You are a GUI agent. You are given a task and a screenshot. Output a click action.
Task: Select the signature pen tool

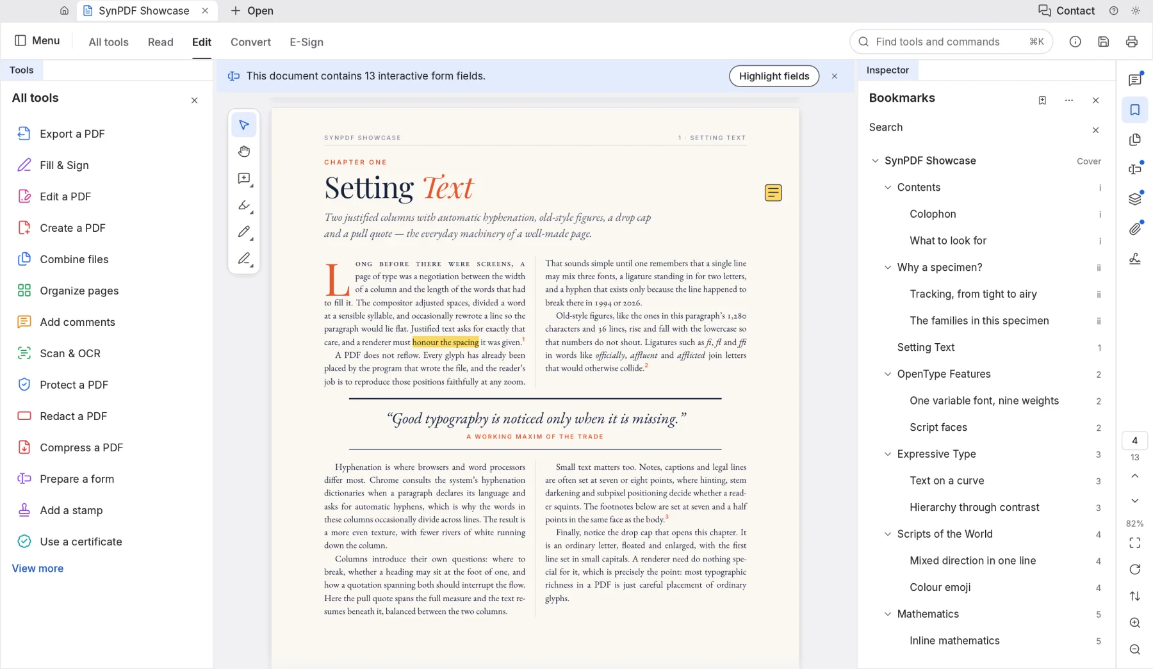[244, 259]
